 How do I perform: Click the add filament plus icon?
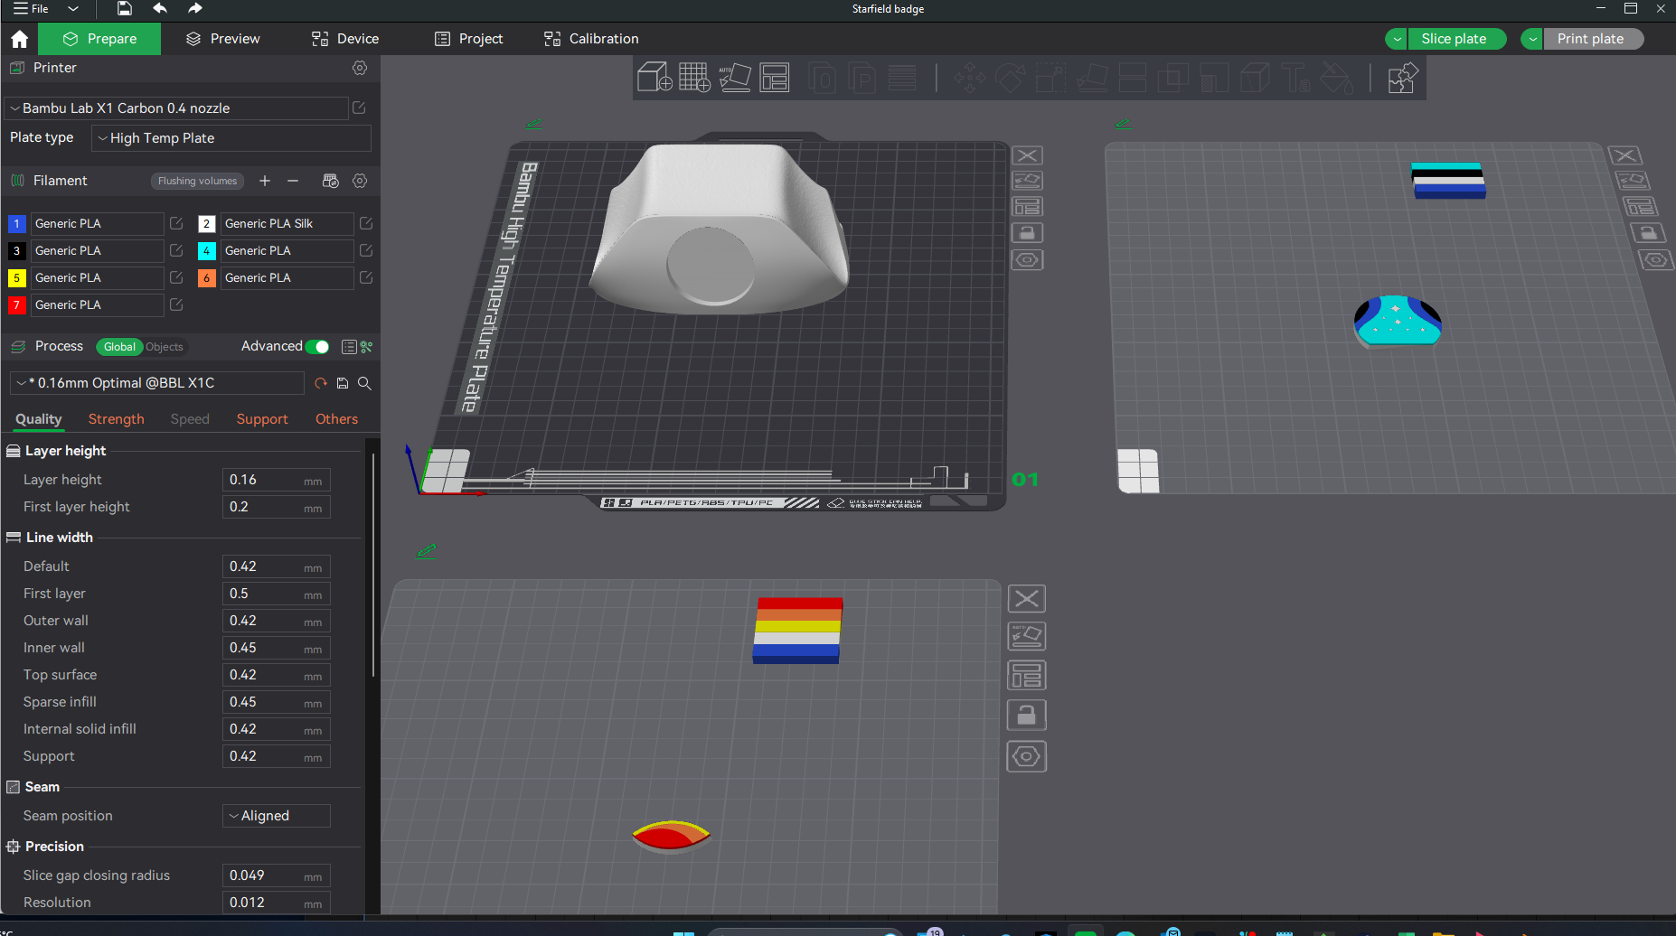click(265, 181)
